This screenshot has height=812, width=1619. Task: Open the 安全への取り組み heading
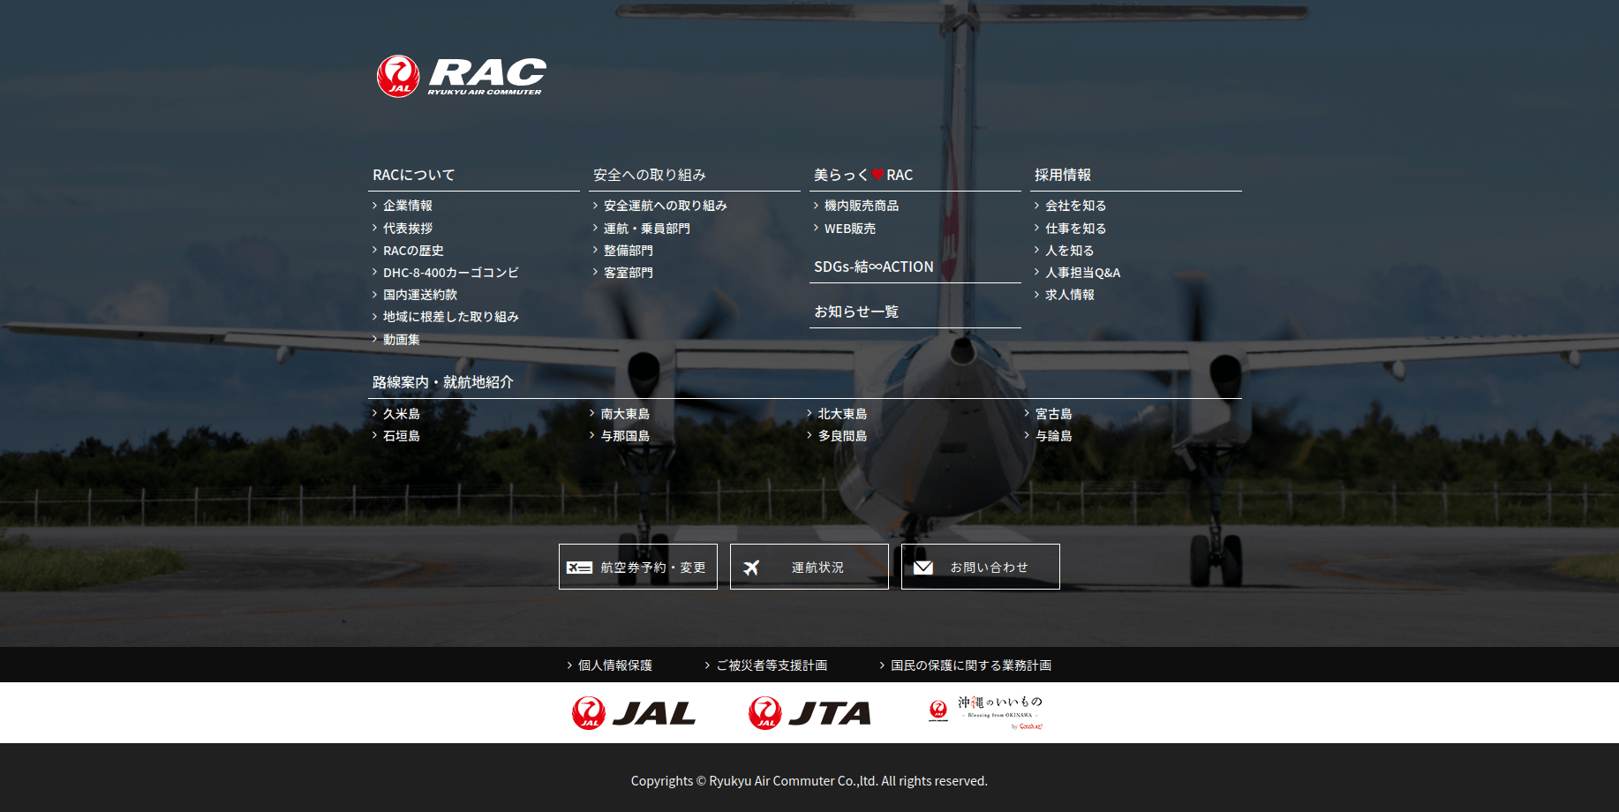(650, 175)
